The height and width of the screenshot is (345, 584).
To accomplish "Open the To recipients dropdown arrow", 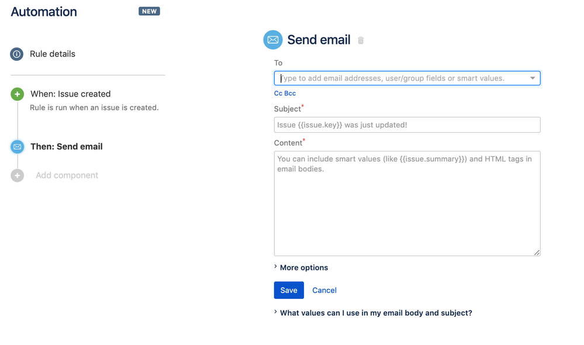I will (532, 77).
